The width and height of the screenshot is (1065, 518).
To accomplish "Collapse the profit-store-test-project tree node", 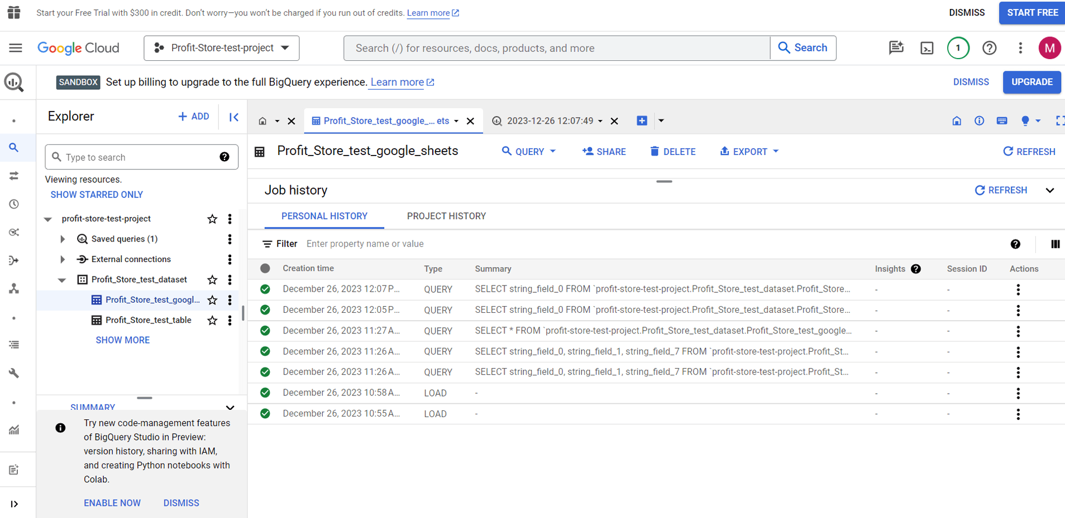I will coord(48,219).
